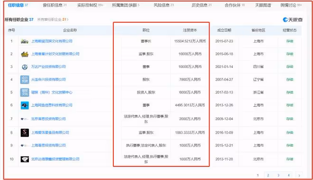Click 省份地区 column header
Screen dimensions: 313x180
click(x=258, y=30)
